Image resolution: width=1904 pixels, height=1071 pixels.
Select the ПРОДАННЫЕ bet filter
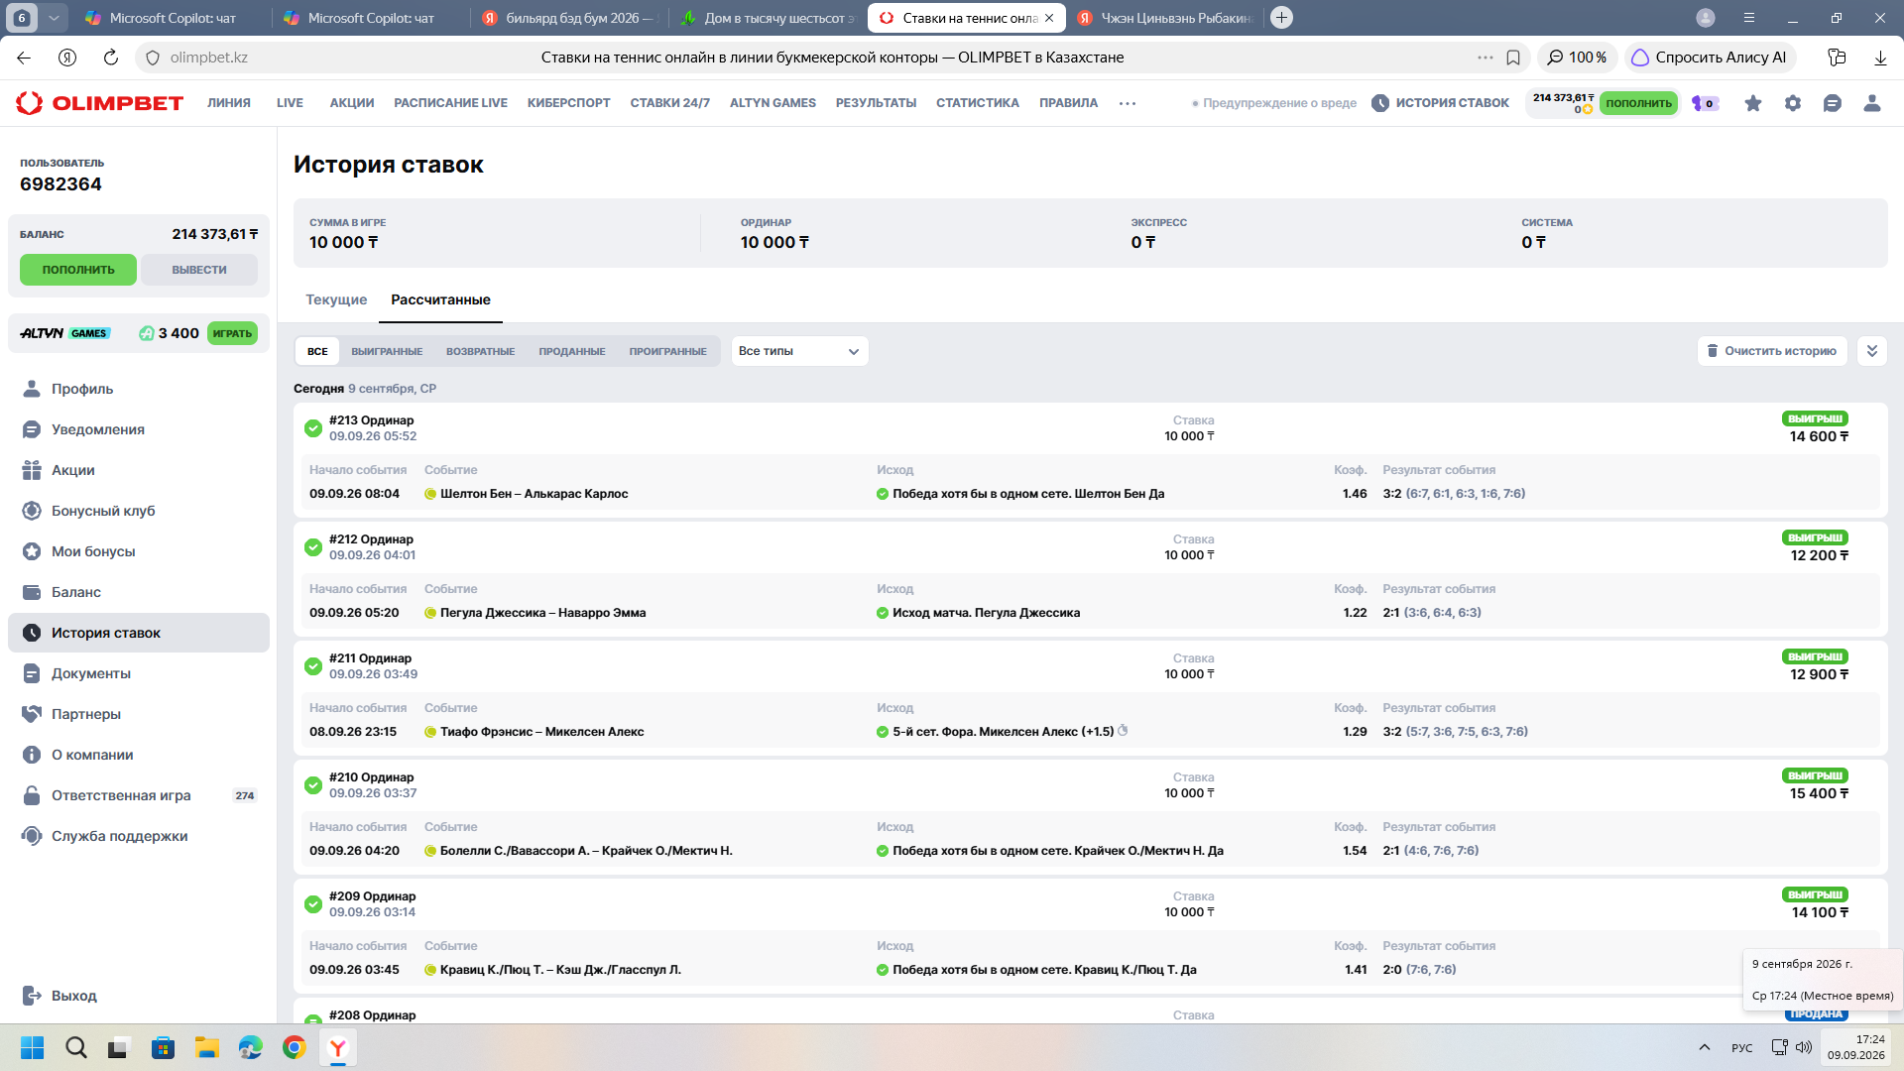point(572,351)
